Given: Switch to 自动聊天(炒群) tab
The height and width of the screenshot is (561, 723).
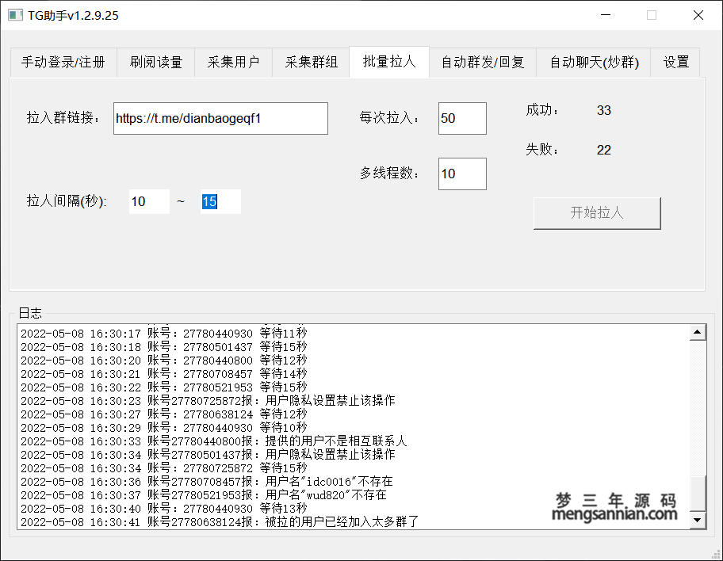Looking at the screenshot, I should tap(594, 63).
